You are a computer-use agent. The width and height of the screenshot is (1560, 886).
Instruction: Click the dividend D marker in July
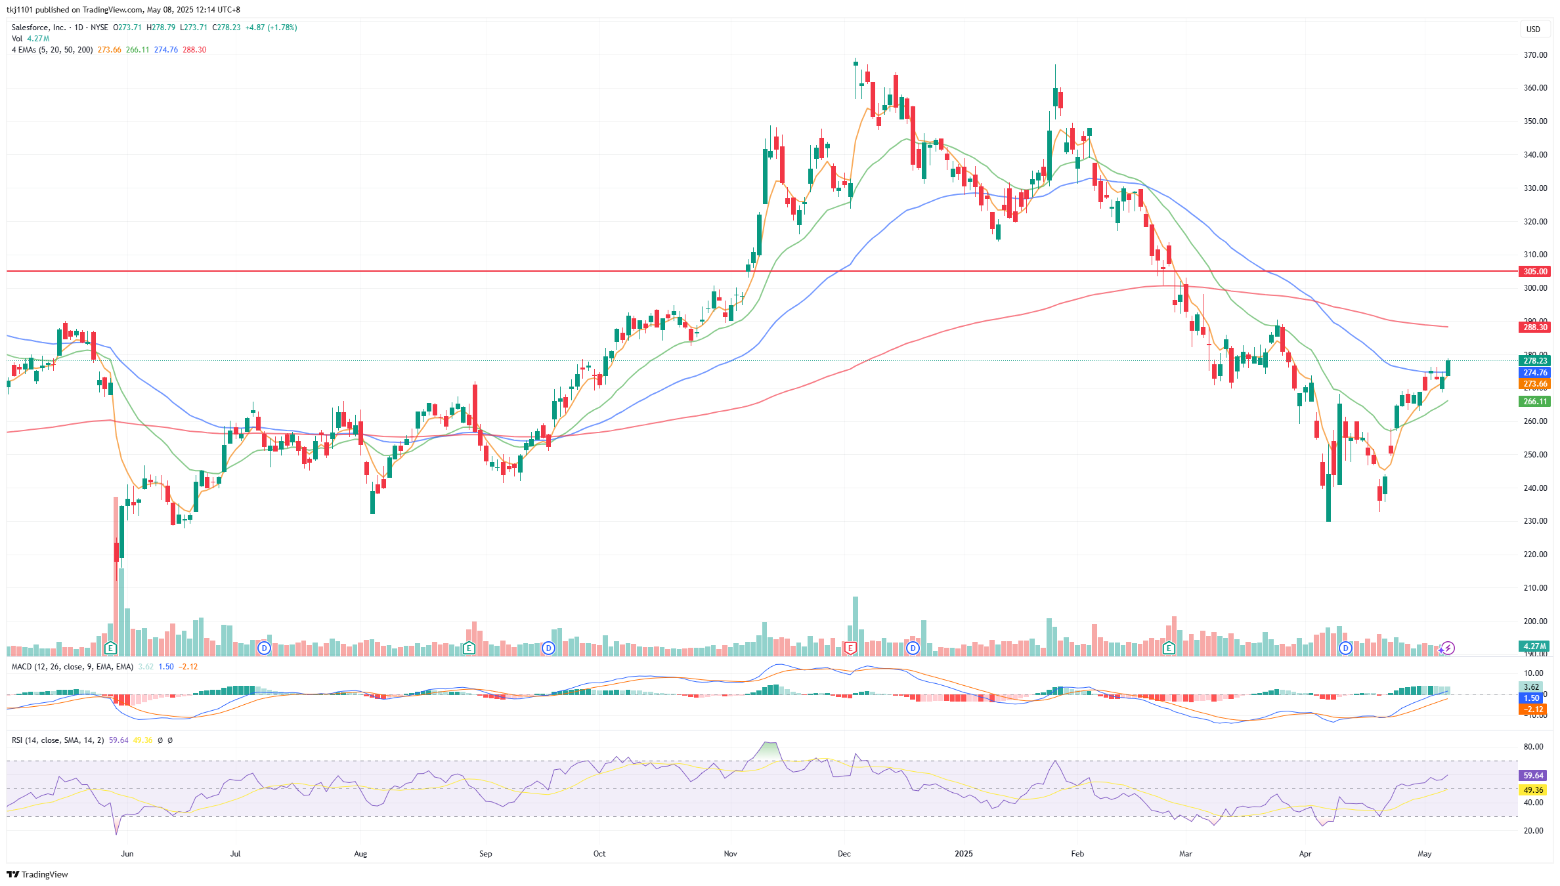[264, 648]
